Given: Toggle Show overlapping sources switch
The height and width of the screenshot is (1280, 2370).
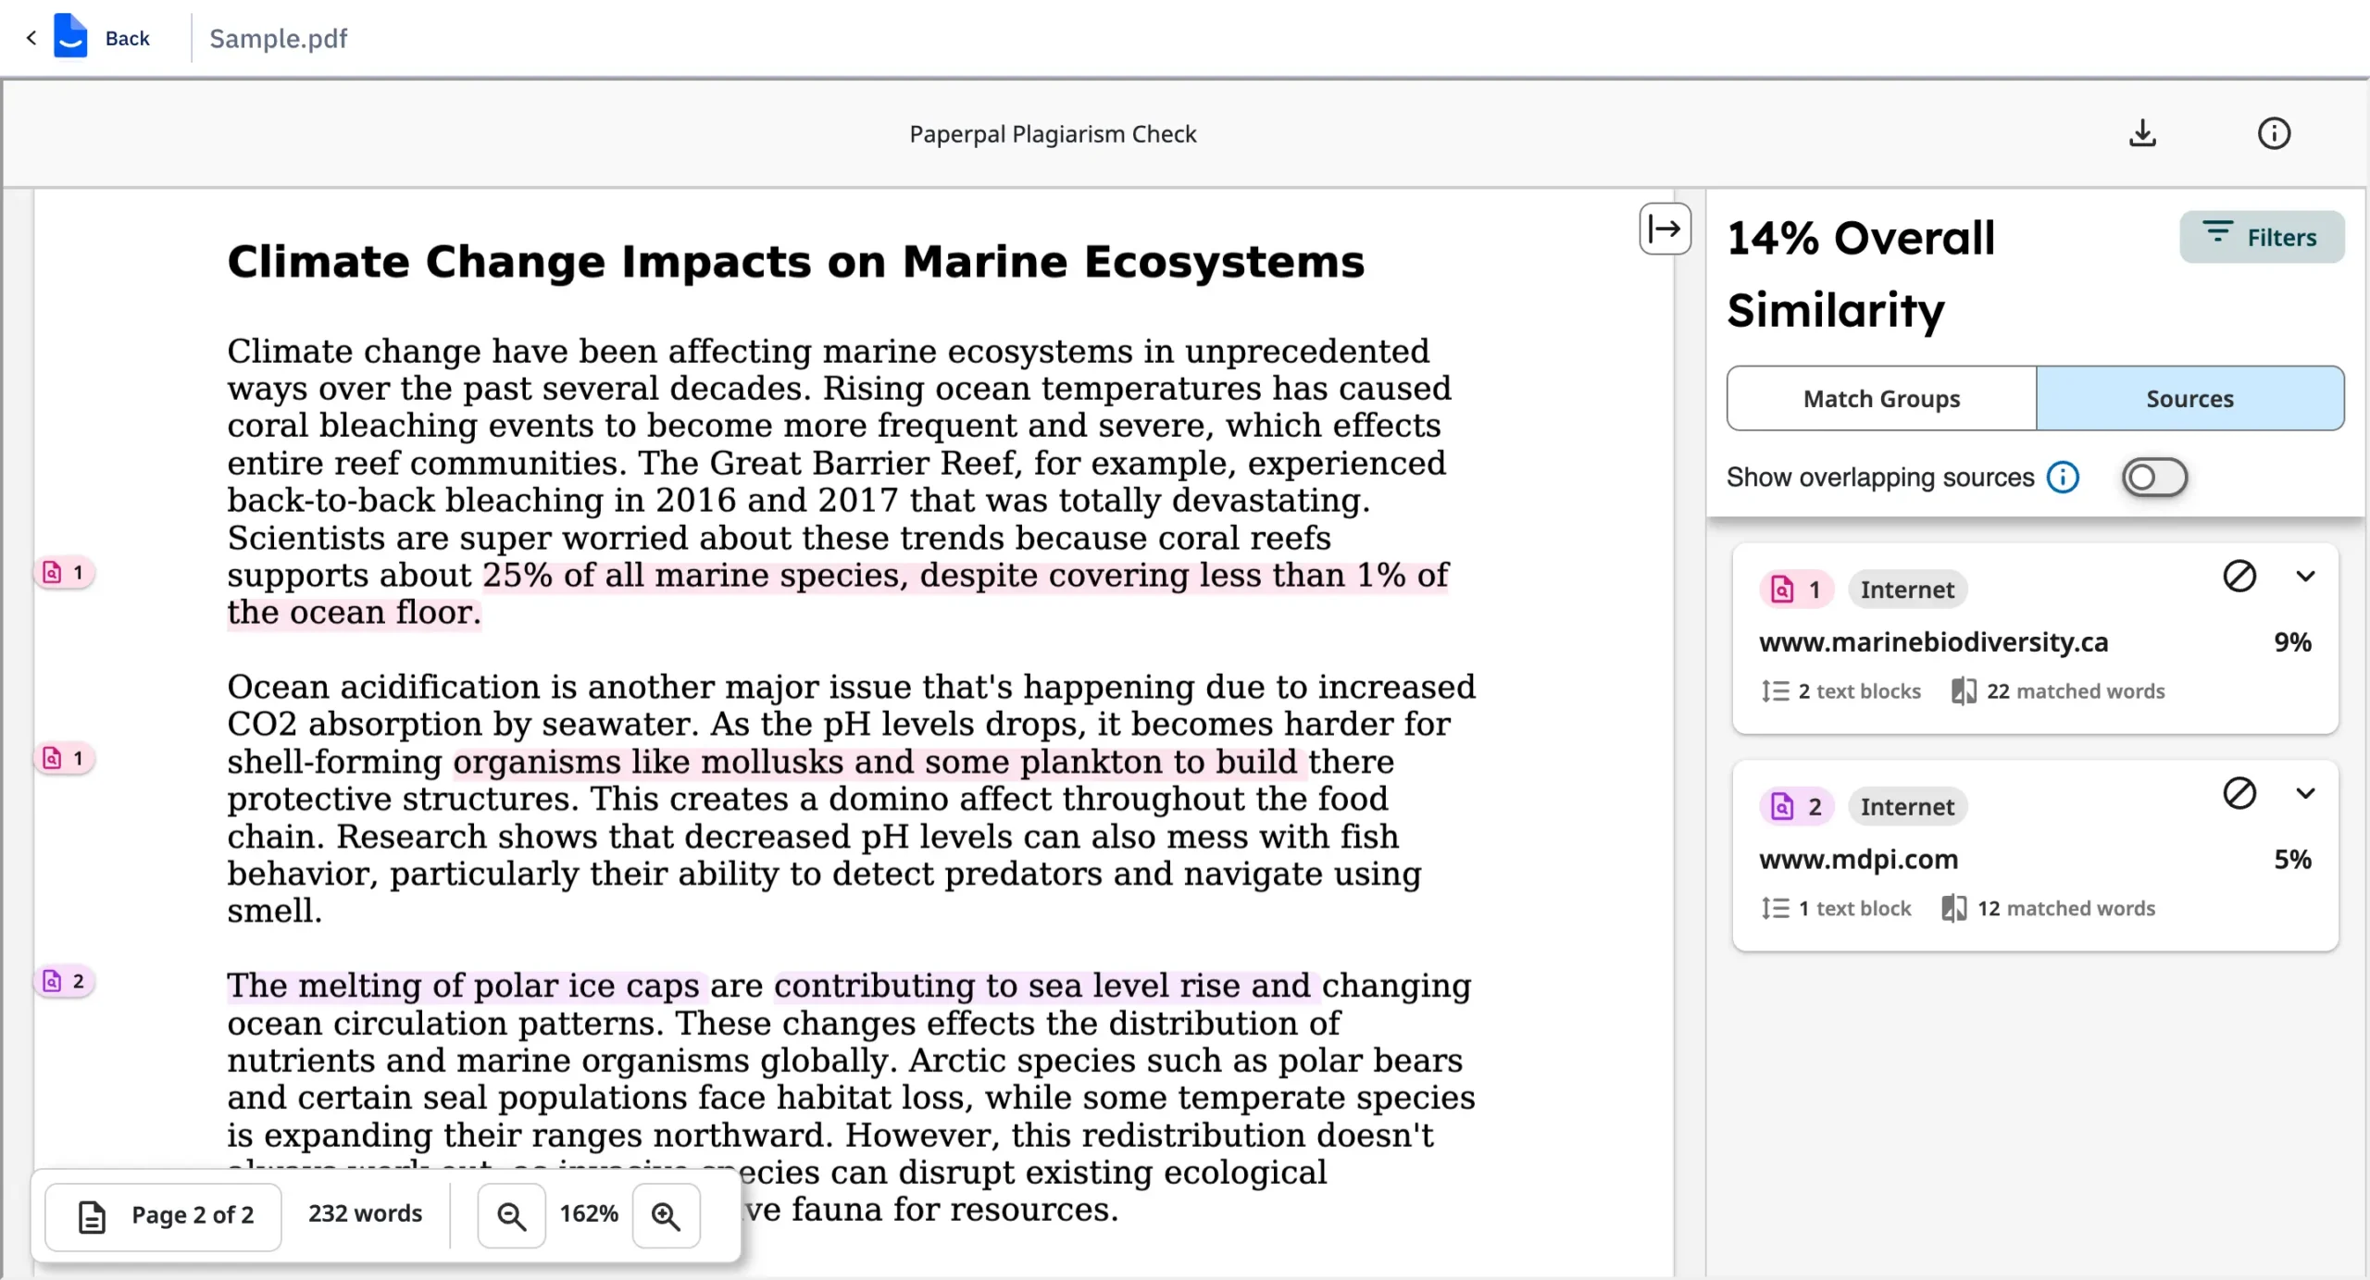Looking at the screenshot, I should click(x=2154, y=478).
